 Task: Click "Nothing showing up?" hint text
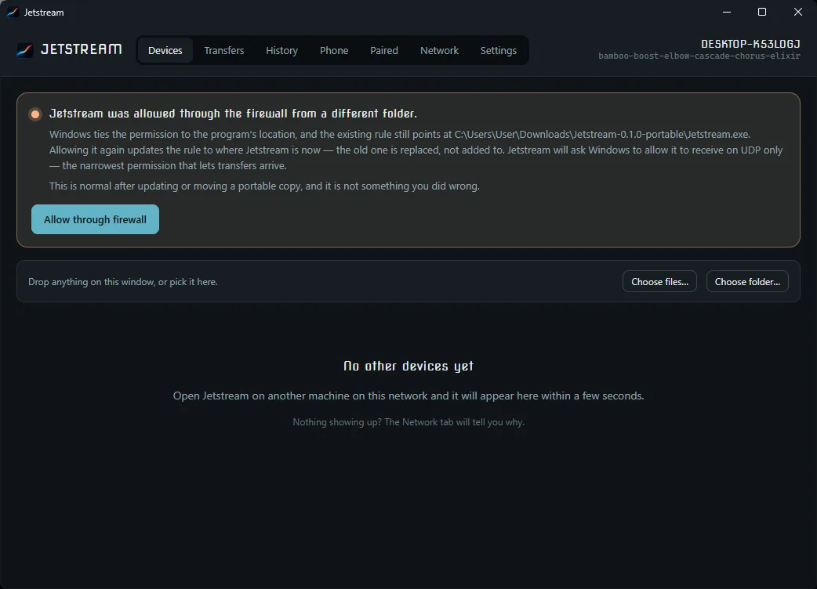408,422
